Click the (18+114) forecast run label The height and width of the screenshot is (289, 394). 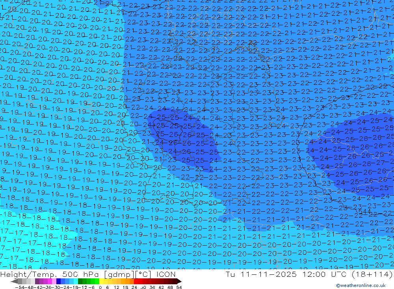pos(372,274)
